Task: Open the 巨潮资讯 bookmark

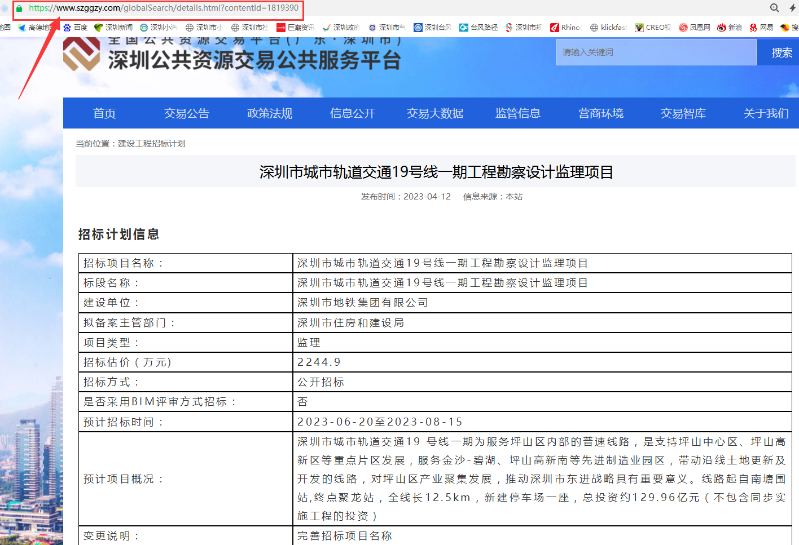Action: [x=295, y=28]
